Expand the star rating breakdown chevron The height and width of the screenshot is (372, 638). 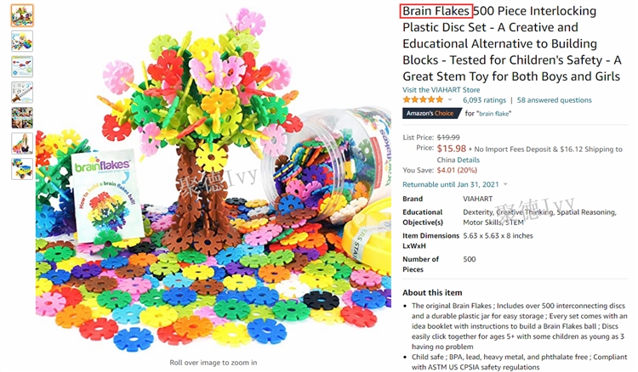tap(450, 100)
